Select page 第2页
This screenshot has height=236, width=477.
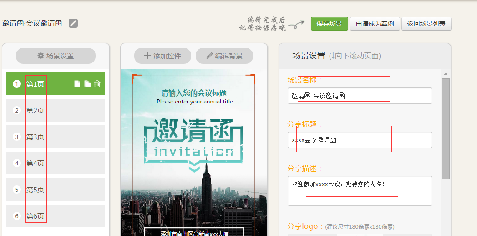(x=56, y=110)
